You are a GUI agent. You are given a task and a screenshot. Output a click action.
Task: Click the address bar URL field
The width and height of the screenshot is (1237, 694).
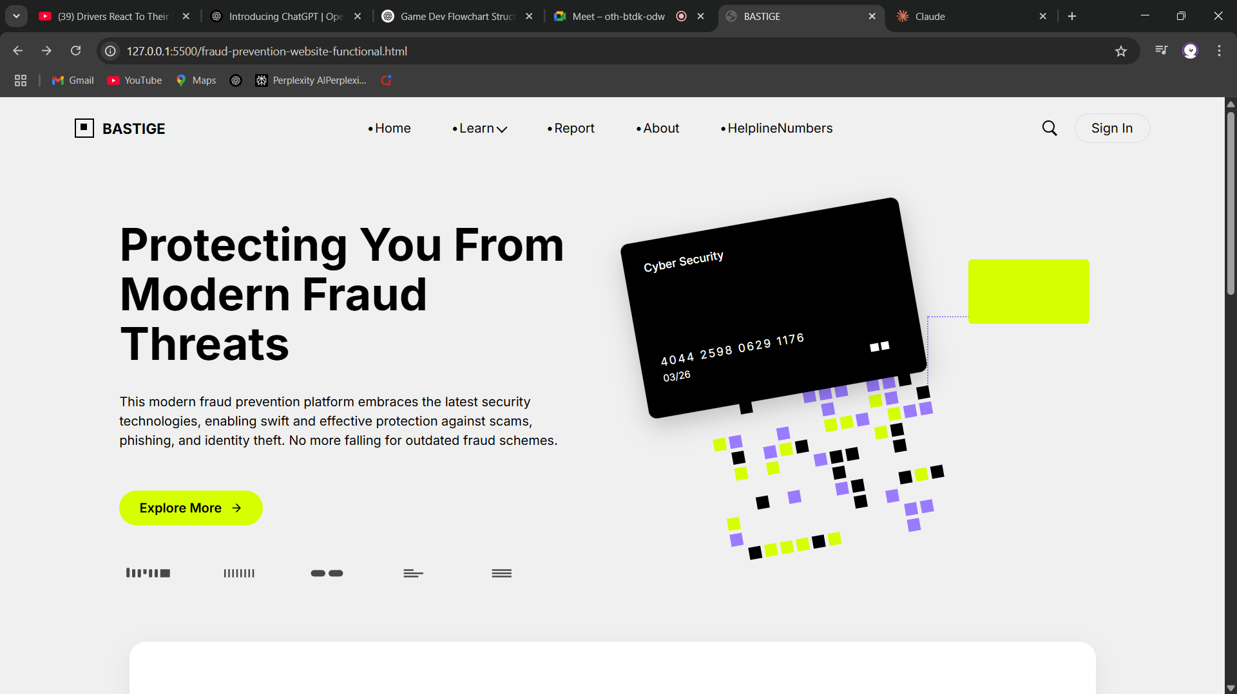tap(580, 51)
